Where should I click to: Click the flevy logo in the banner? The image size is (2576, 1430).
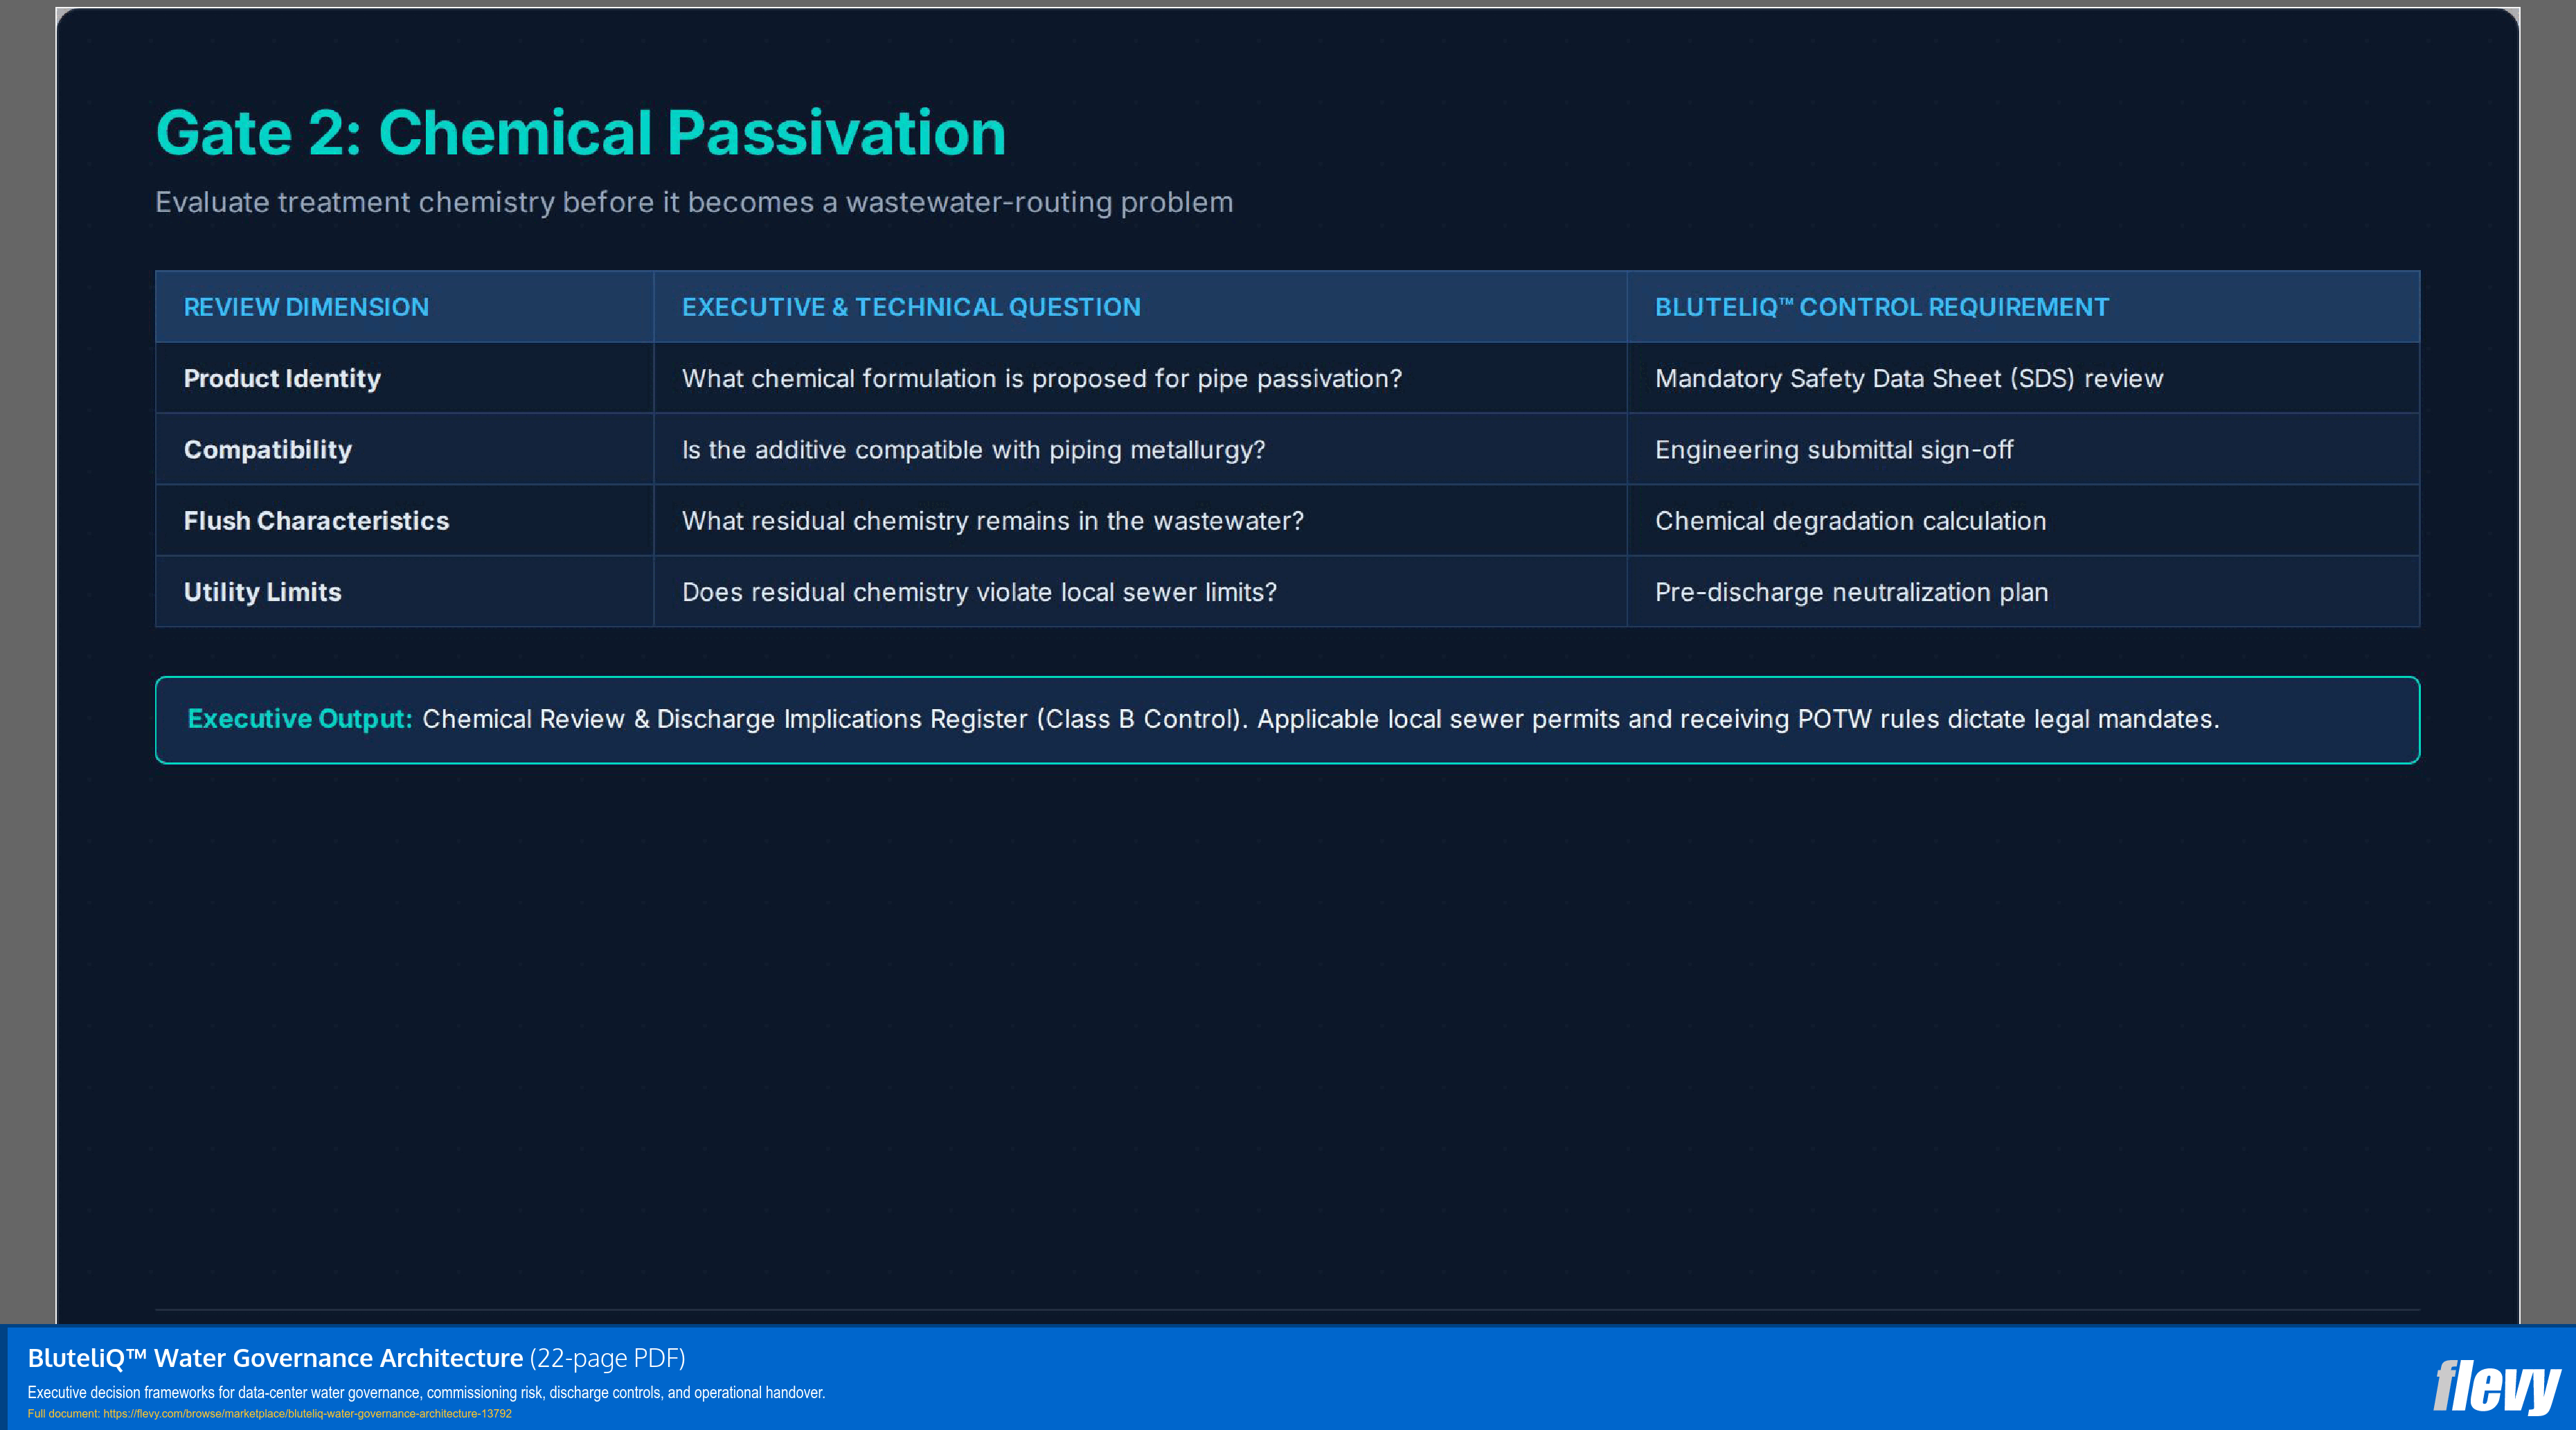[2496, 1387]
